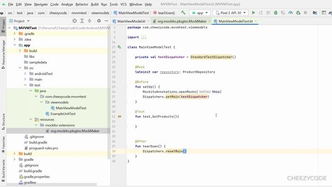This screenshot has width=332, height=187.
Task: Open the Profiler gauge icon
Action: tap(290, 12)
